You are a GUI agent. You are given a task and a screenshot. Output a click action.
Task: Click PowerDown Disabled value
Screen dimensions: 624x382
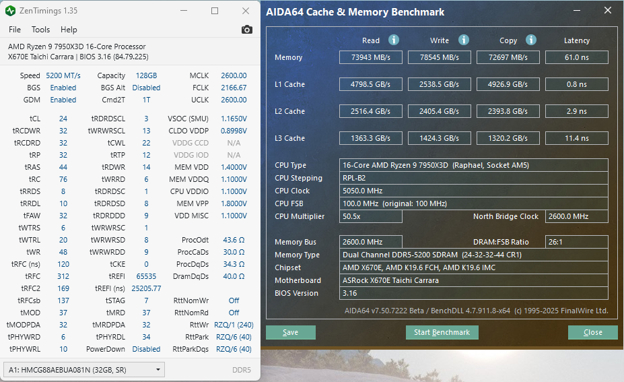coord(147,350)
